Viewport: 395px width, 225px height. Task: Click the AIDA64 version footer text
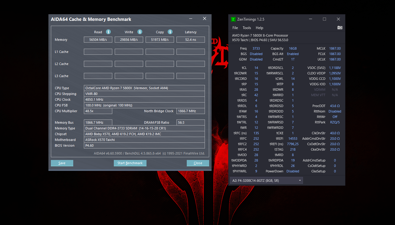pyautogui.click(x=149, y=153)
